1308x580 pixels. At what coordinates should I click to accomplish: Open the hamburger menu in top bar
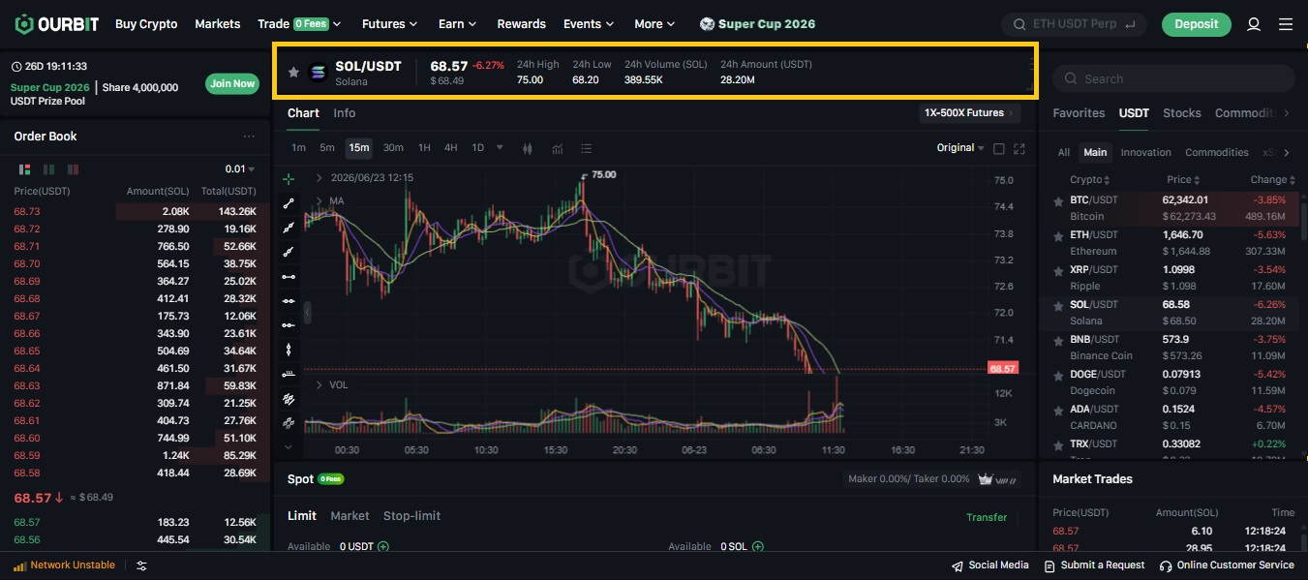1286,24
